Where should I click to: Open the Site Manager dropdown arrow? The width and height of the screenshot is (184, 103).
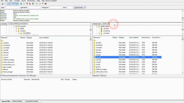tap(5, 4)
